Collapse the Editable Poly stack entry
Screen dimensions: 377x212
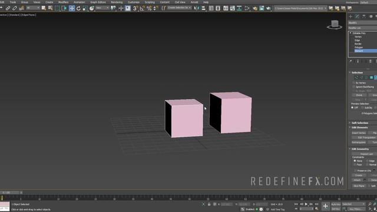pyautogui.click(x=350, y=33)
